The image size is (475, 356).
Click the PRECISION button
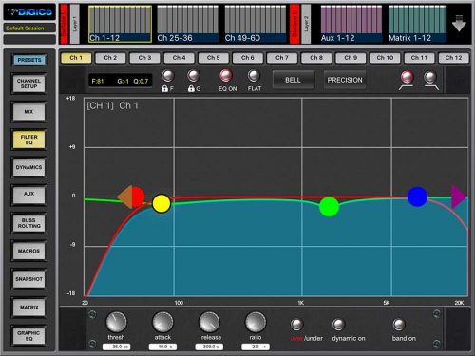345,80
